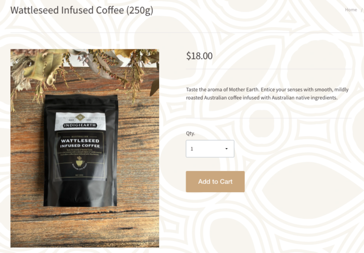Click the Taste the aroma description paragraph
The width and height of the screenshot is (364, 253).
click(267, 94)
